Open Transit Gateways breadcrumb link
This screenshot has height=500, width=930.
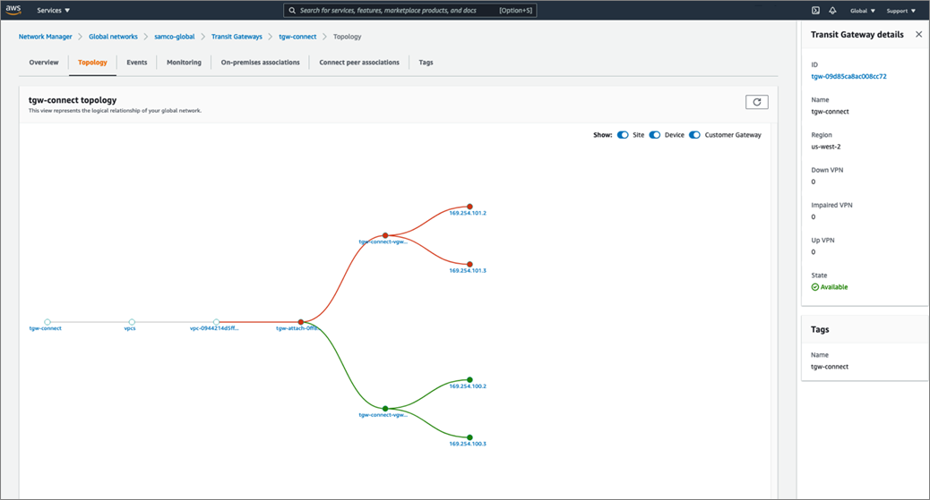point(237,37)
